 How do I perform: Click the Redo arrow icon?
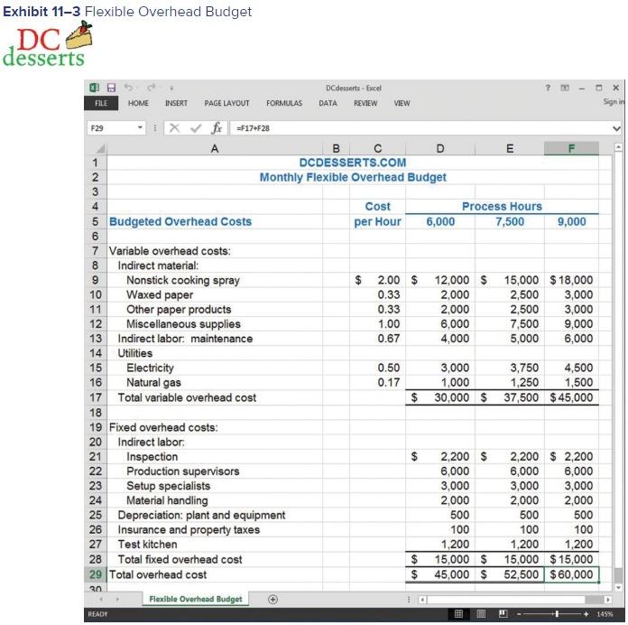coord(152,87)
